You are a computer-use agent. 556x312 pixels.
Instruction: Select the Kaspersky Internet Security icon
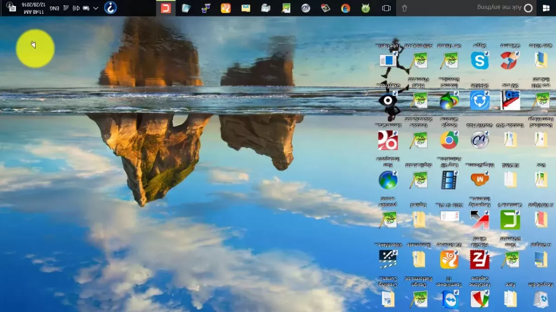point(480,219)
